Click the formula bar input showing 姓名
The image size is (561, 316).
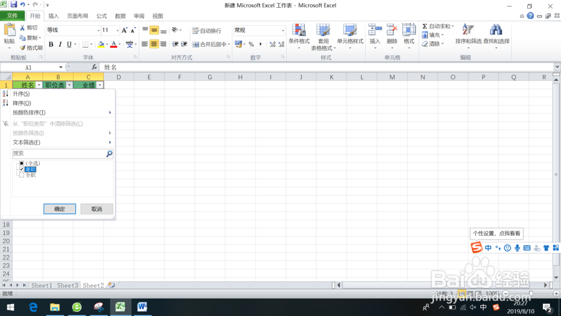tap(327, 67)
